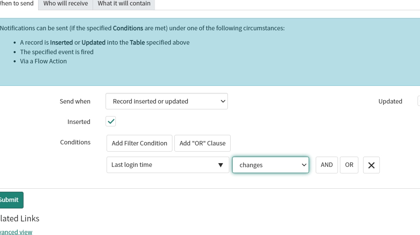
Task: Click the "Record inserted or updated" selection box
Action: (x=167, y=101)
